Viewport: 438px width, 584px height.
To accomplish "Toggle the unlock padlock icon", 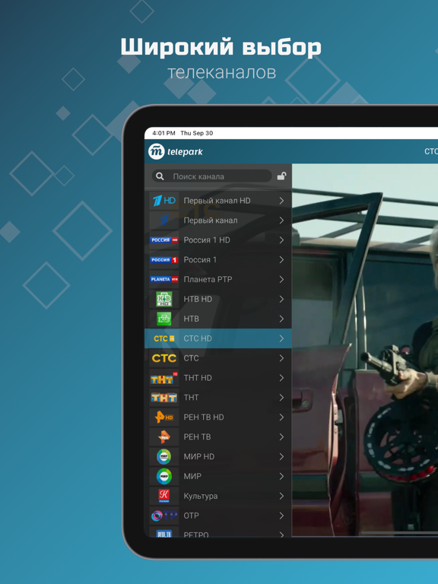I will (281, 176).
